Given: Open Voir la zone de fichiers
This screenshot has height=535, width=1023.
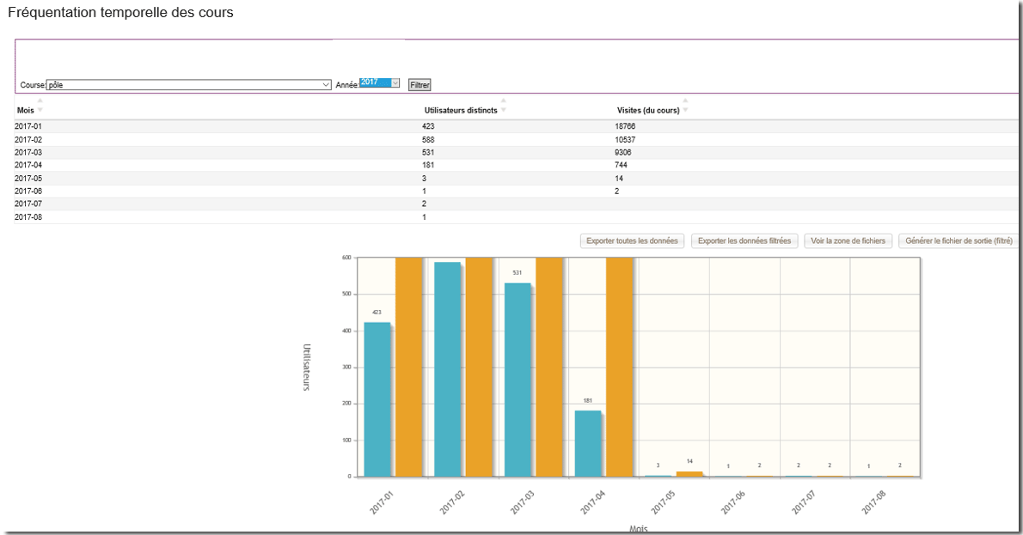Looking at the screenshot, I should pos(848,241).
